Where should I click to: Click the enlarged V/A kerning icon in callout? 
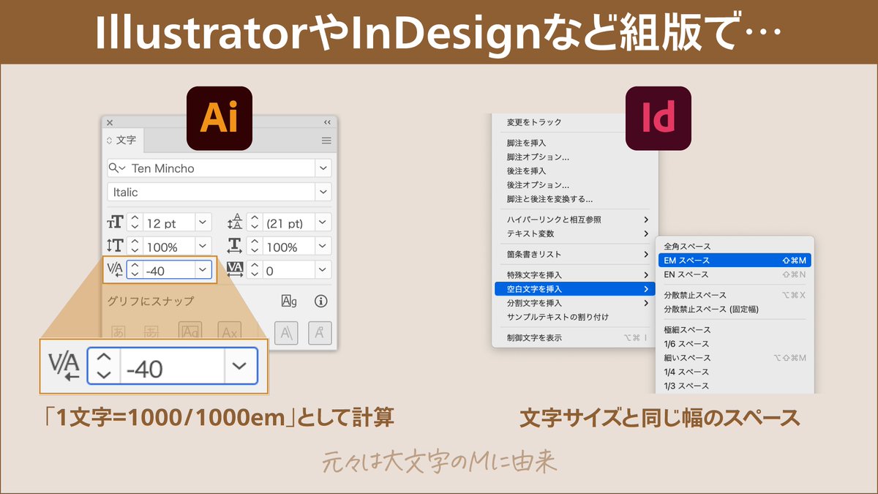64,366
